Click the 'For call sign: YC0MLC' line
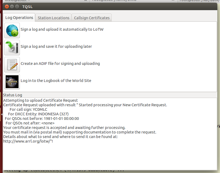 pos(28,109)
